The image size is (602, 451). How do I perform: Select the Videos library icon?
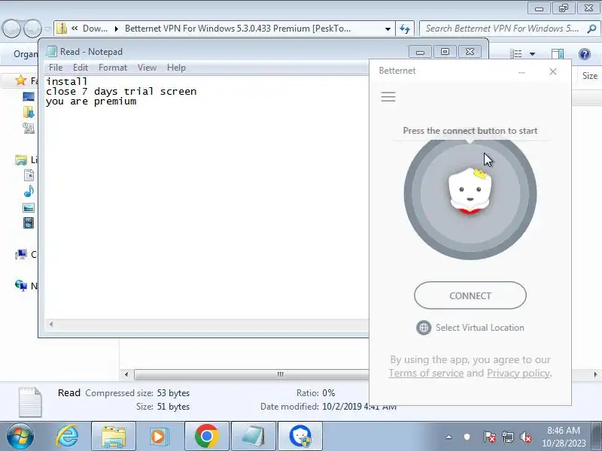tap(29, 222)
